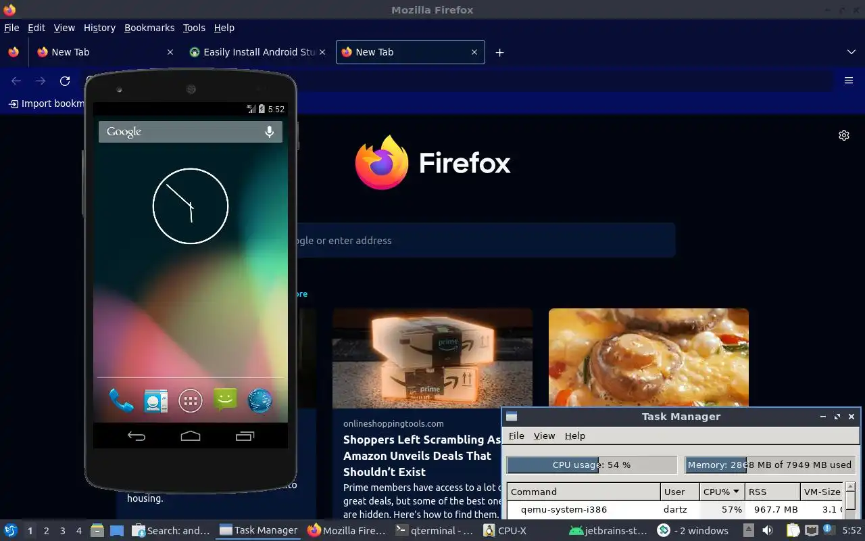Open the Firefox Edit menu
Viewport: 865px width, 541px height.
36,28
